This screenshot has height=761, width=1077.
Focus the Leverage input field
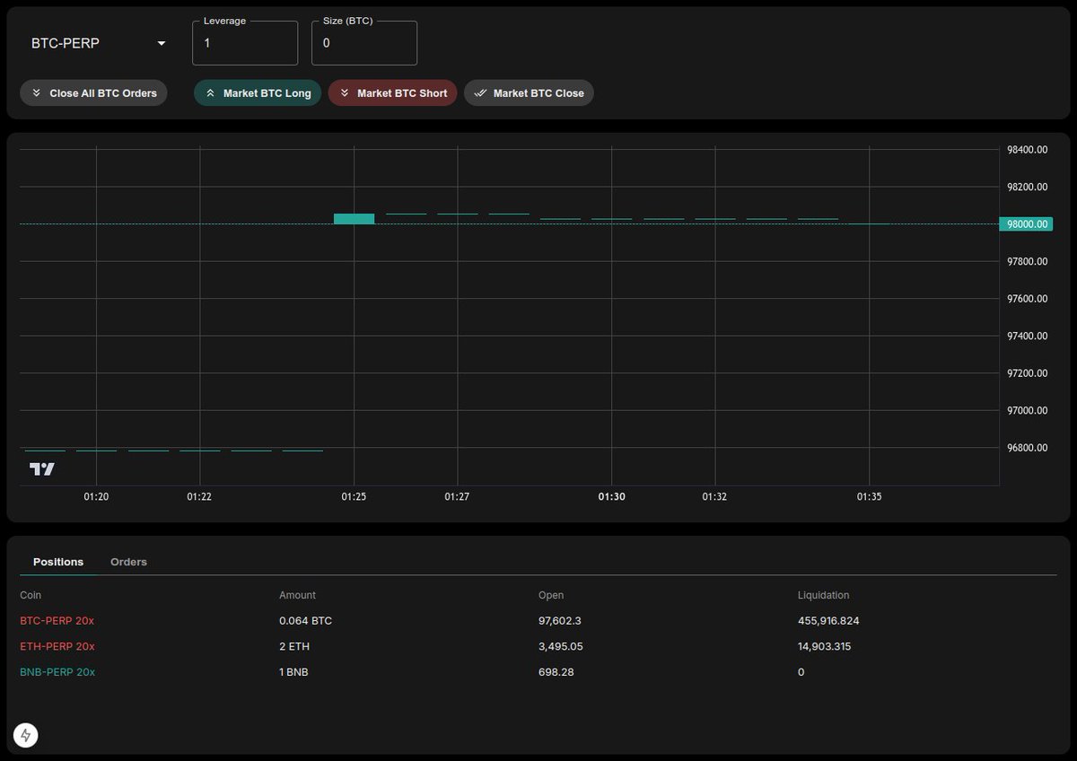(x=245, y=43)
